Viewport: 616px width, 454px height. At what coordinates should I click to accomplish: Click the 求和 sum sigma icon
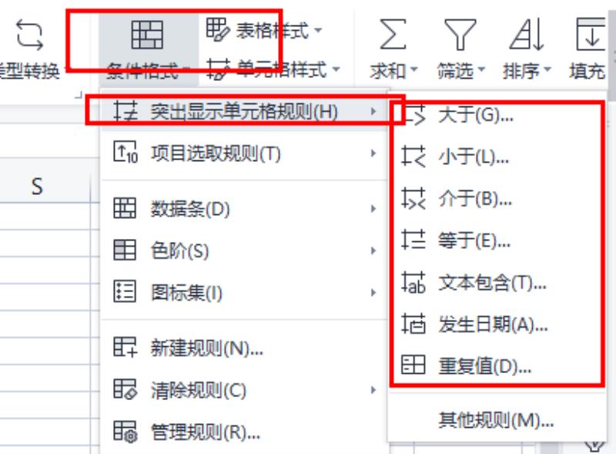[393, 34]
